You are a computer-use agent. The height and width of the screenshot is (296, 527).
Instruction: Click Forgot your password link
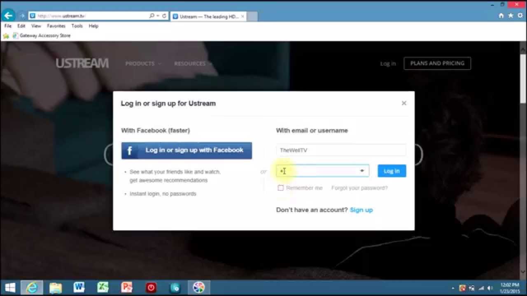click(x=359, y=188)
